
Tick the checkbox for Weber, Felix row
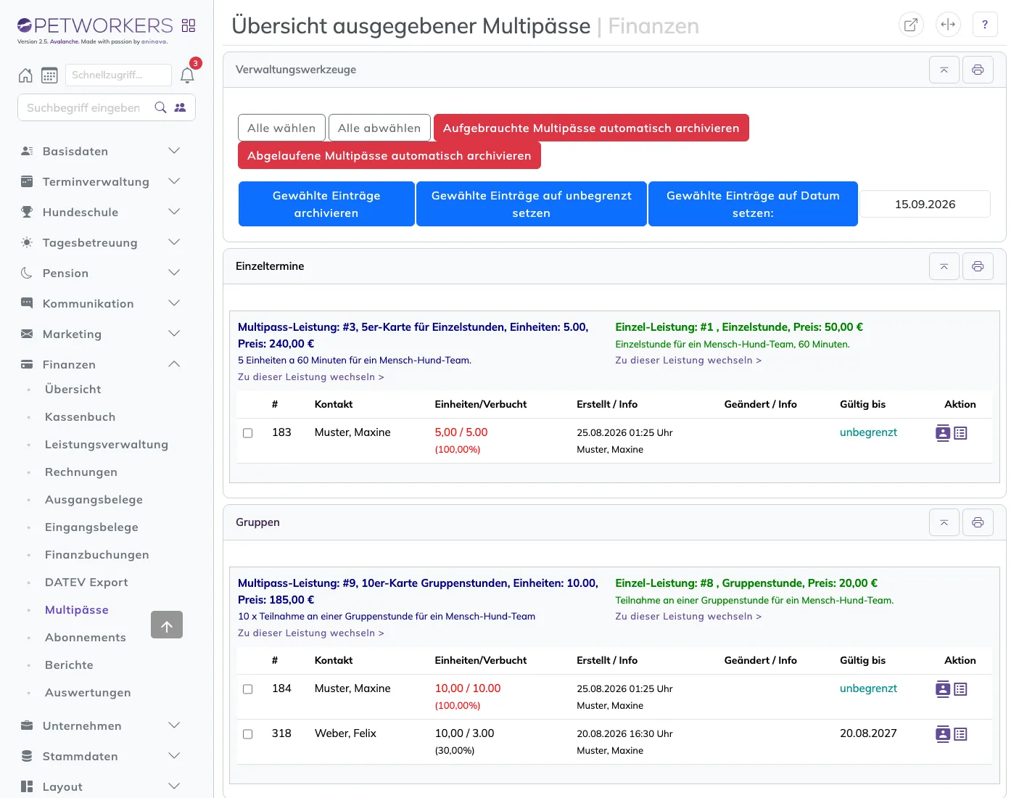coord(247,734)
